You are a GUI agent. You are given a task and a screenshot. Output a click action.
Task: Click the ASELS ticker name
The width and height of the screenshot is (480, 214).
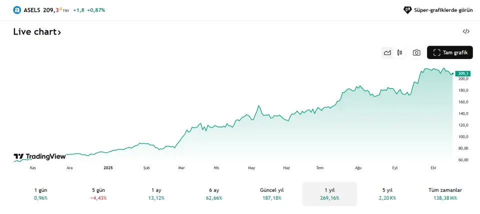click(x=32, y=10)
